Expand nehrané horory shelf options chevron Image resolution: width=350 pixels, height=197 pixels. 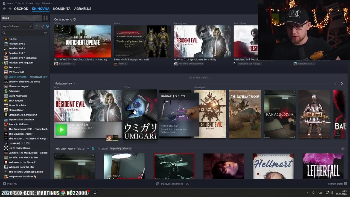point(88,149)
